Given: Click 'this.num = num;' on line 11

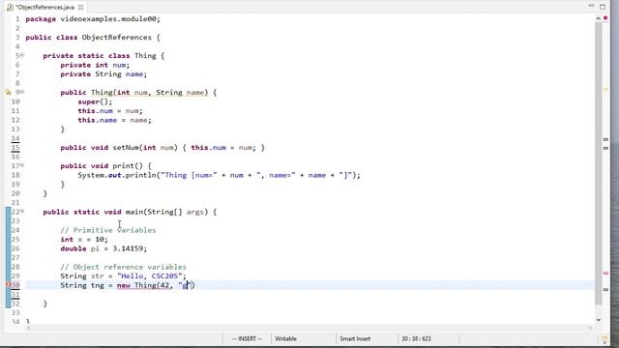Looking at the screenshot, I should (110, 111).
